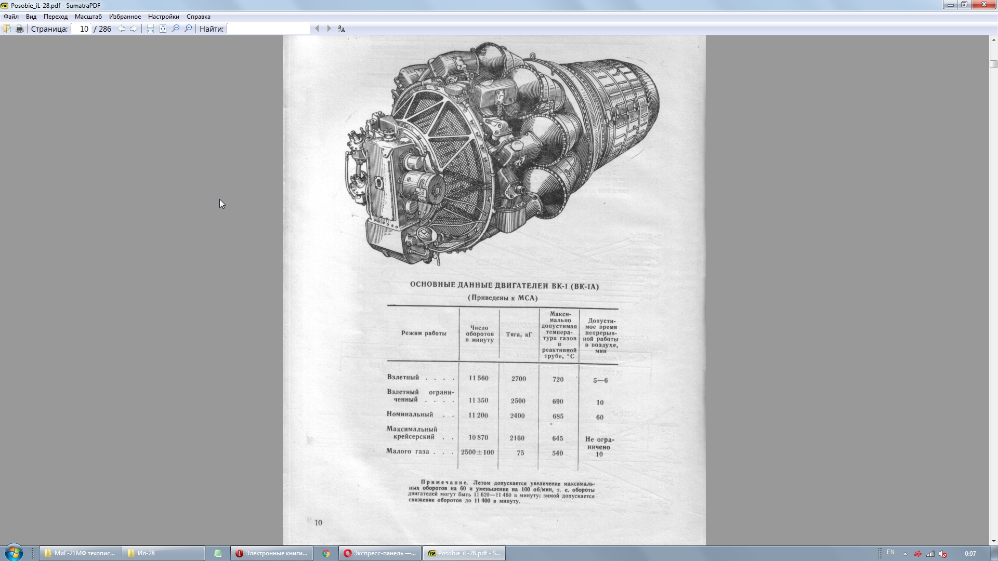Select Fit Width view icon
Viewport: 998px width, 561px height.
tap(150, 29)
